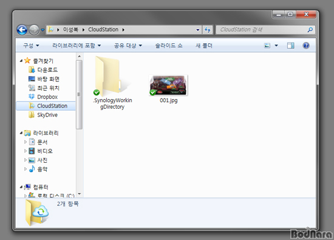Expand the 비디오 library
The height and width of the screenshot is (240, 334).
tap(26, 151)
